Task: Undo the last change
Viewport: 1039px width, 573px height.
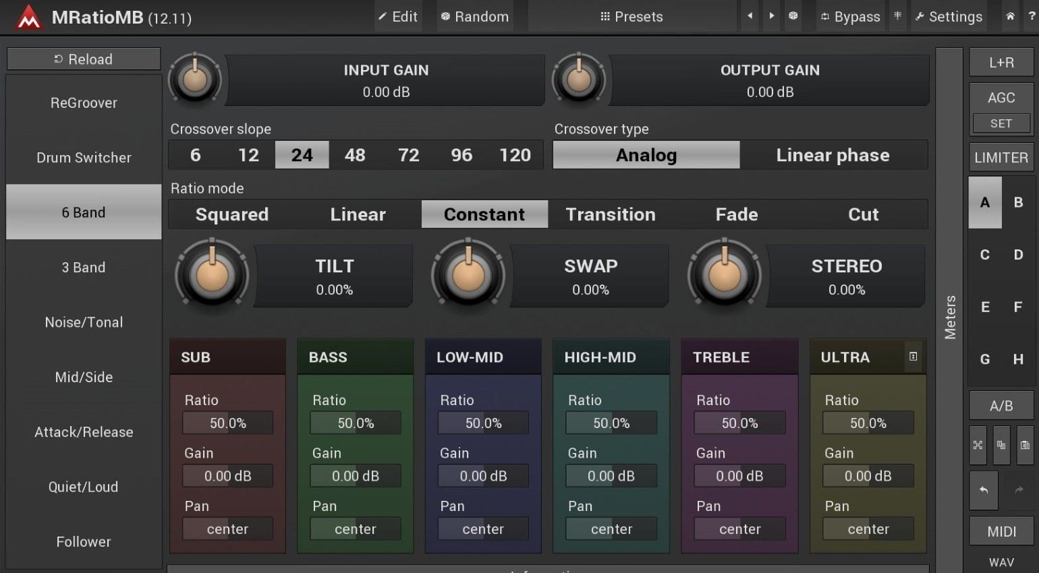Action: [984, 490]
